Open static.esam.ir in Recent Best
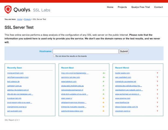Screen dimensions: 168x130 tap(67, 98)
